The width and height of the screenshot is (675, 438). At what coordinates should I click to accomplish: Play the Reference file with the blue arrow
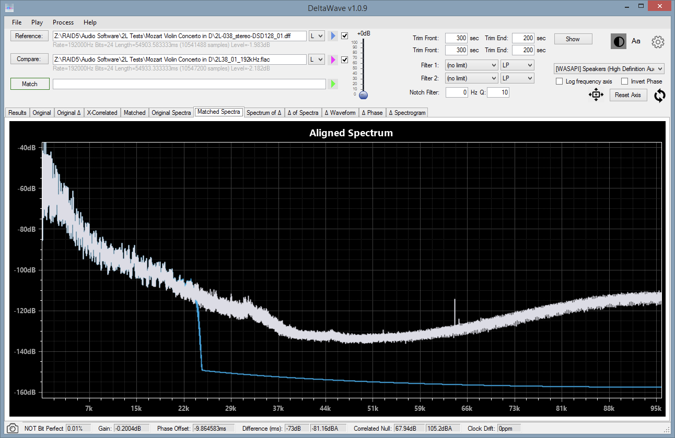[333, 36]
